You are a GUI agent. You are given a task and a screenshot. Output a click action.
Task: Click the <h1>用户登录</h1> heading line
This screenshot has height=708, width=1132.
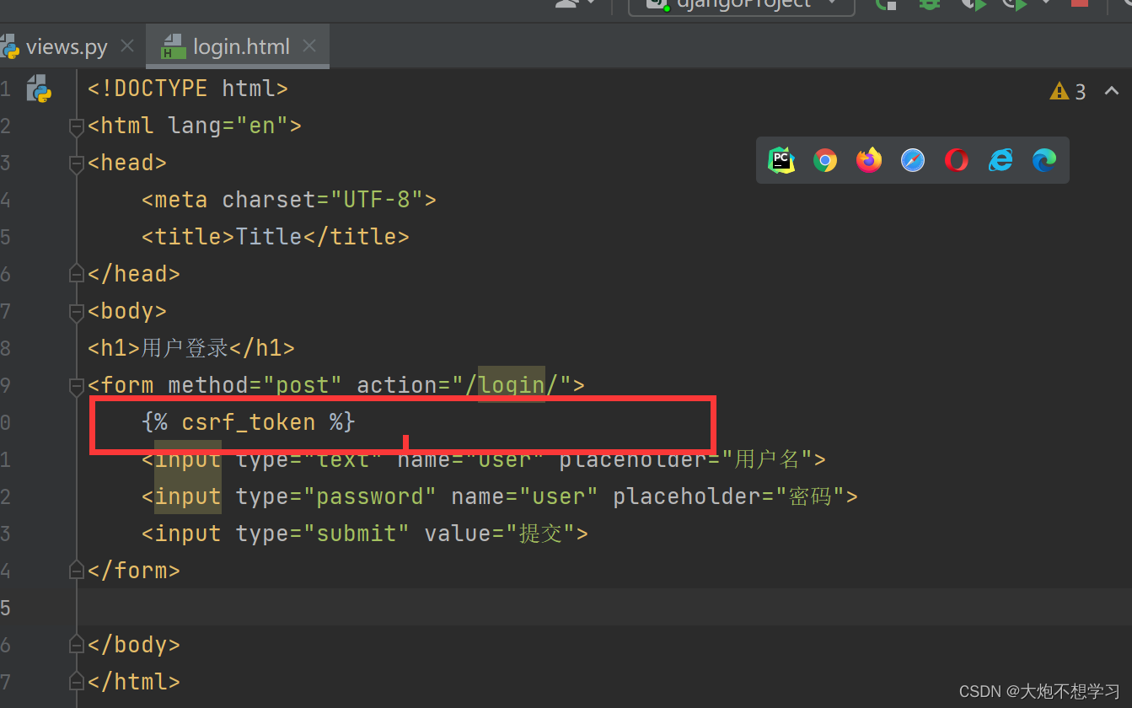pos(191,348)
